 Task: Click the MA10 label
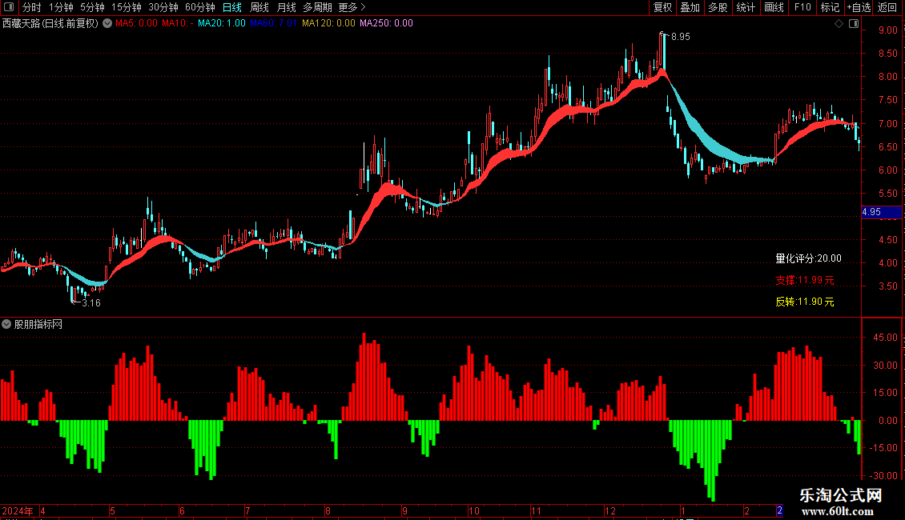pos(177,24)
